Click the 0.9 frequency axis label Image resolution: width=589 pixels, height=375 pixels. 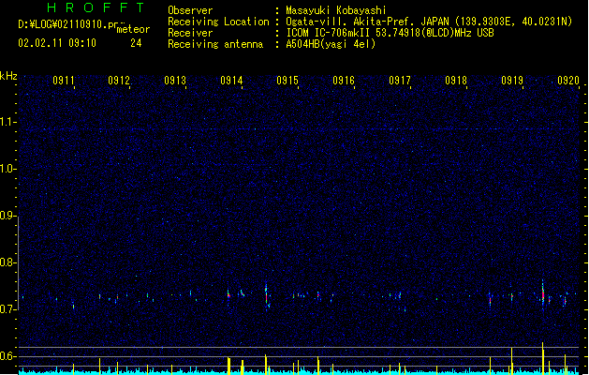pyautogui.click(x=7, y=216)
